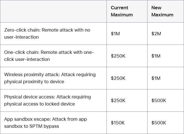184x134 pixels.
Task: Select the App sandbox escape description
Action: pyautogui.click(x=46, y=122)
